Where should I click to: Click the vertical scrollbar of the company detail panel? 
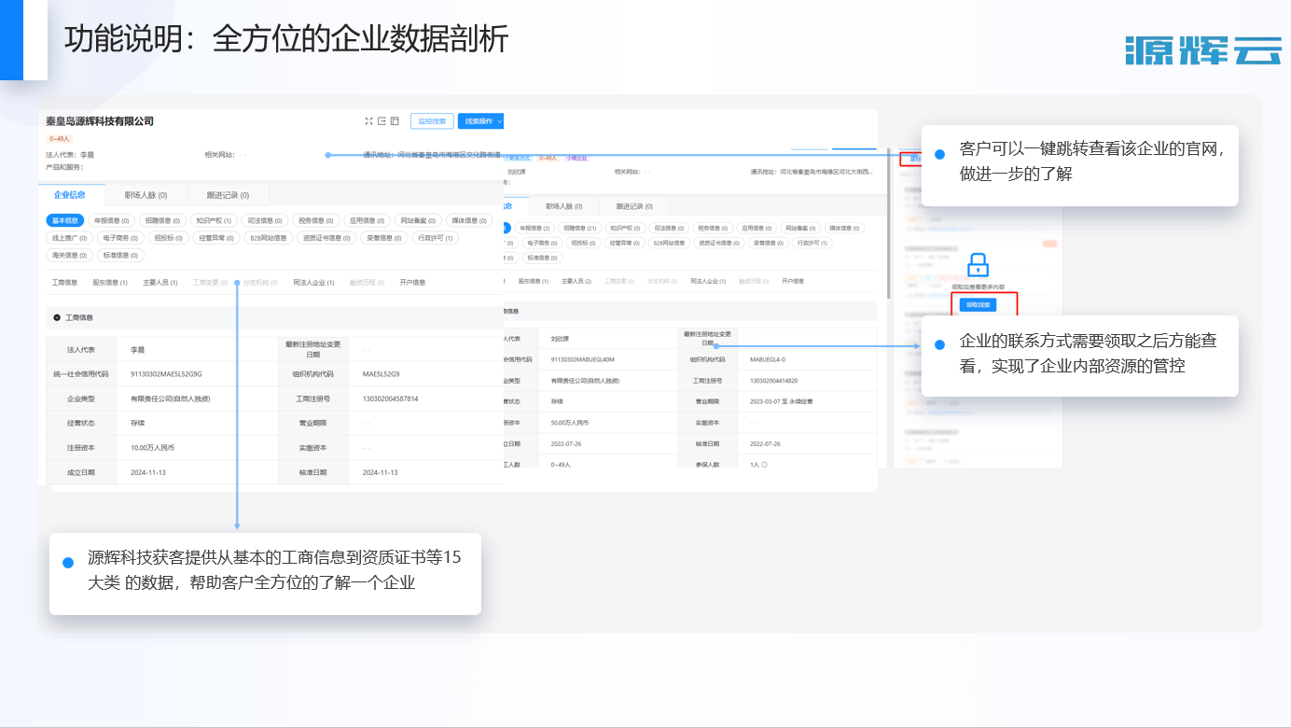tap(889, 224)
